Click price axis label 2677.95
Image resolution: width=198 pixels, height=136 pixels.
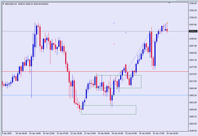(x=193, y=67)
